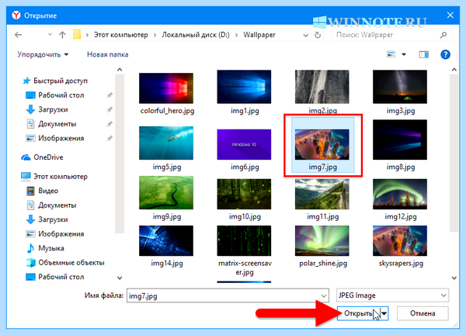Screen dimensions: 466x335
Task: Click sidebar scroll up arrow
Action: click(x=120, y=70)
